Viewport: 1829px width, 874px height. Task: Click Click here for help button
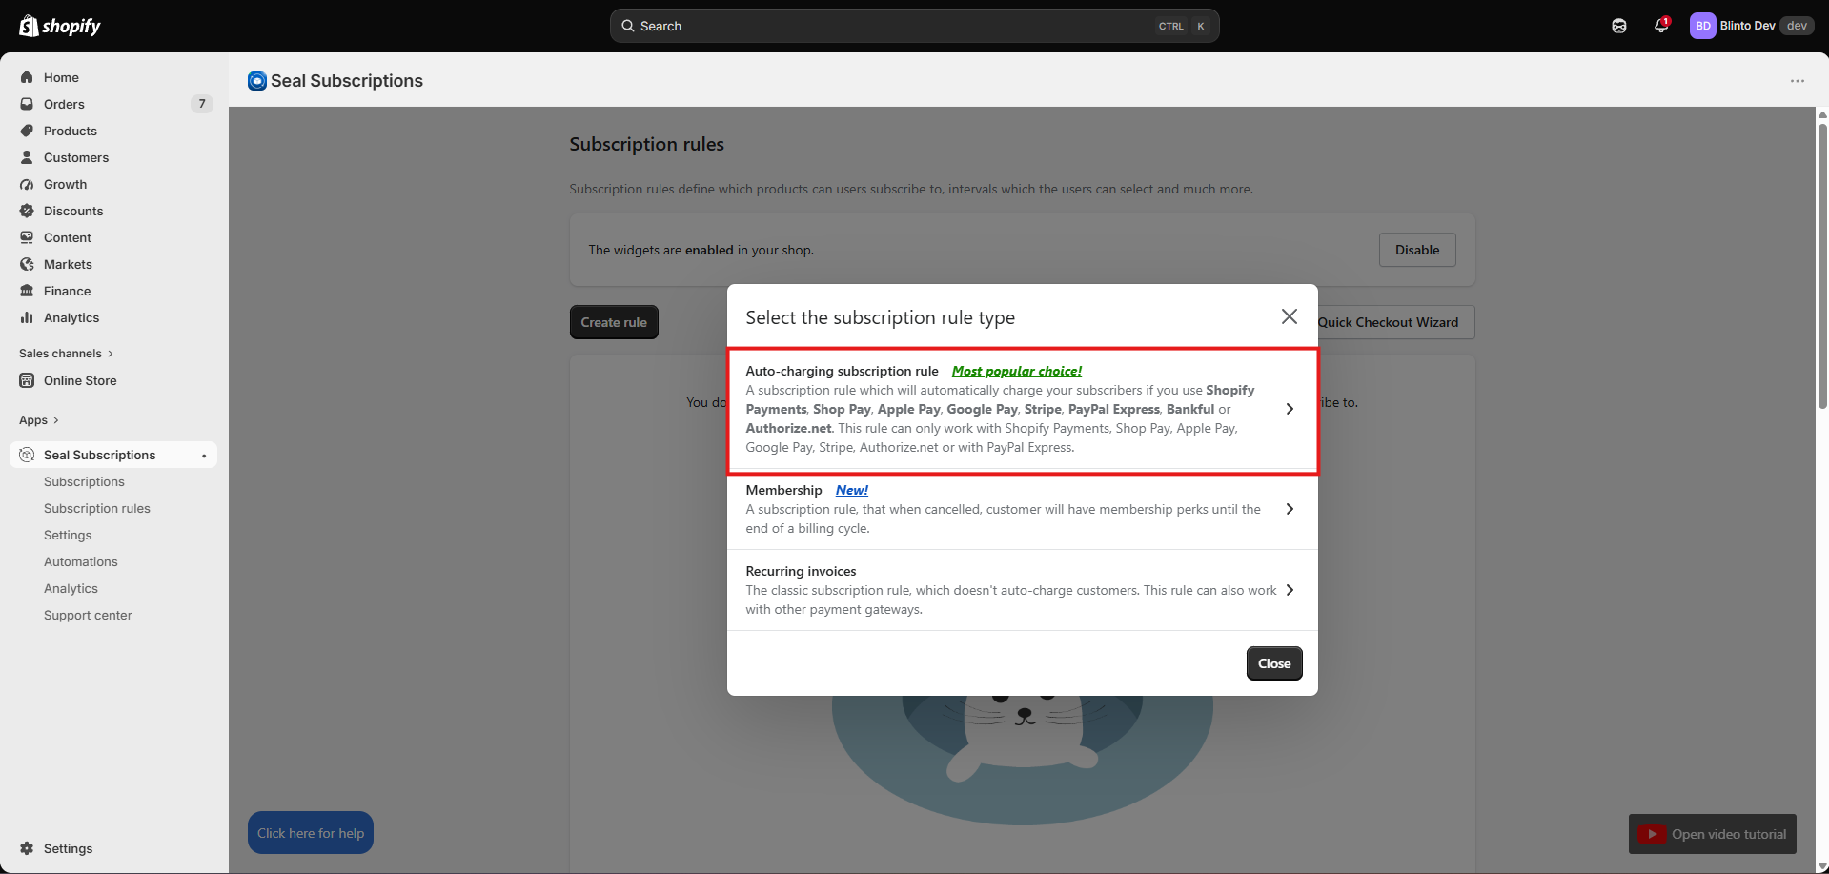point(311,833)
